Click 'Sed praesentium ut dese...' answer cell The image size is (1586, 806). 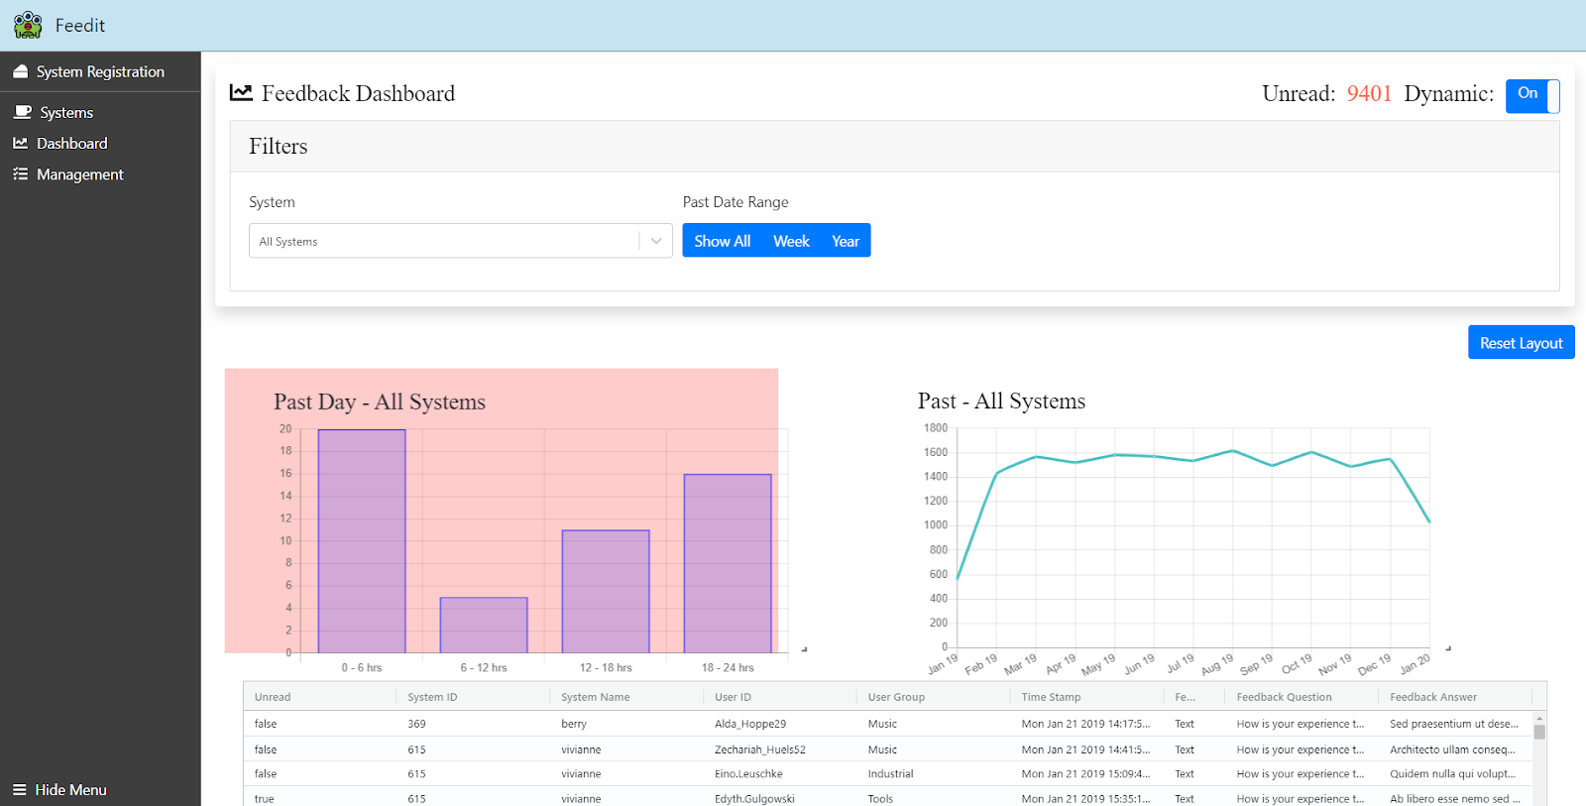click(1453, 724)
